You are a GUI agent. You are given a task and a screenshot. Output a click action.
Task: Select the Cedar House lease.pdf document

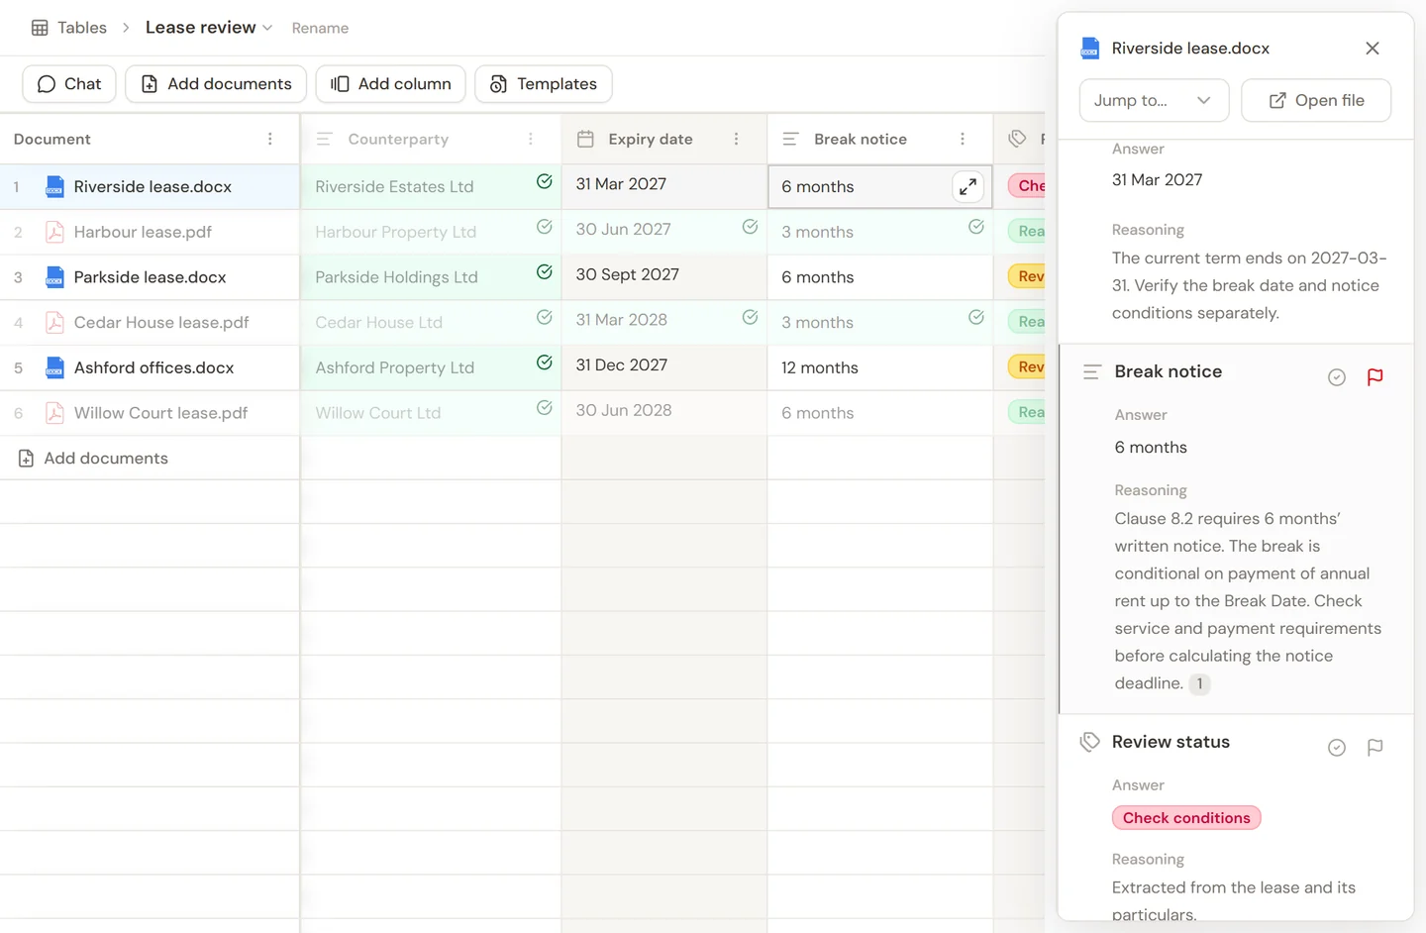[161, 323]
